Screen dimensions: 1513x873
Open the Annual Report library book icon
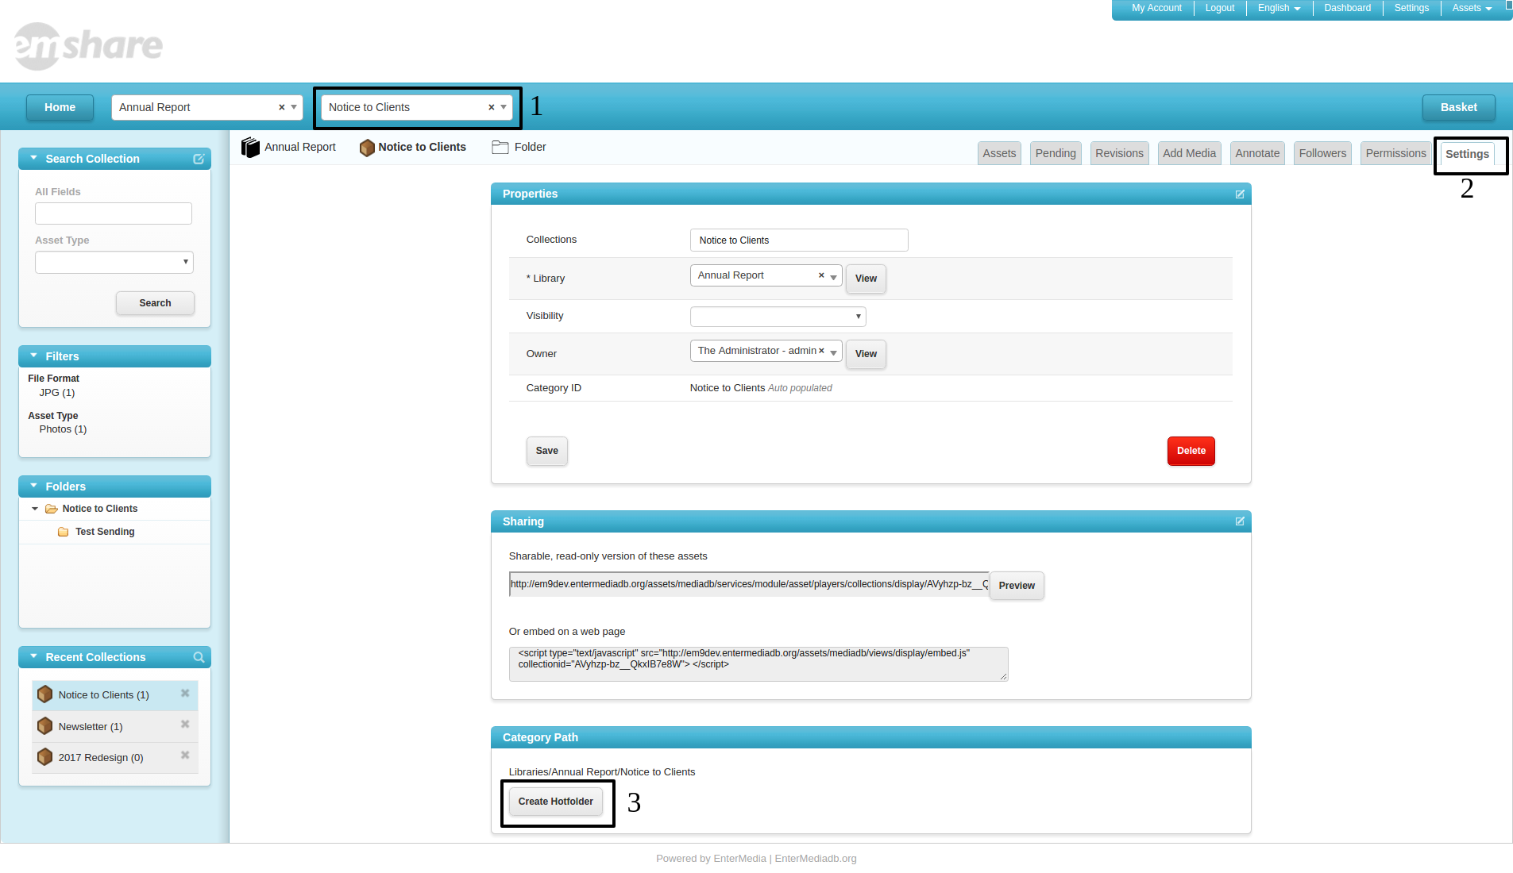coord(250,148)
